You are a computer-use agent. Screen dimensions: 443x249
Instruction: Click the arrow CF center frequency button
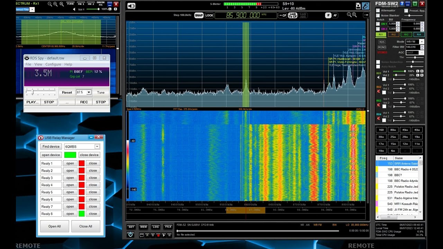pyautogui.click(x=282, y=15)
